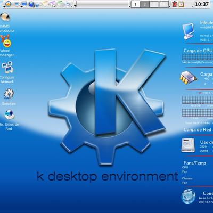Click the printer icon in the top panel
The image size is (213, 213).
(x=68, y=4)
